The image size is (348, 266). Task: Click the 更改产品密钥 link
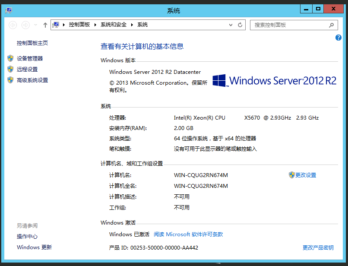tap(318, 247)
